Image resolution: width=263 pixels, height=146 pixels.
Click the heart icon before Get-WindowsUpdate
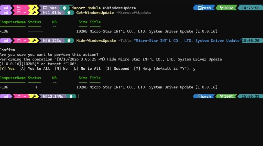pos(69,13)
